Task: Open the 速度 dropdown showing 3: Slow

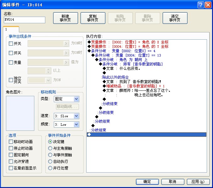Action: point(66,116)
